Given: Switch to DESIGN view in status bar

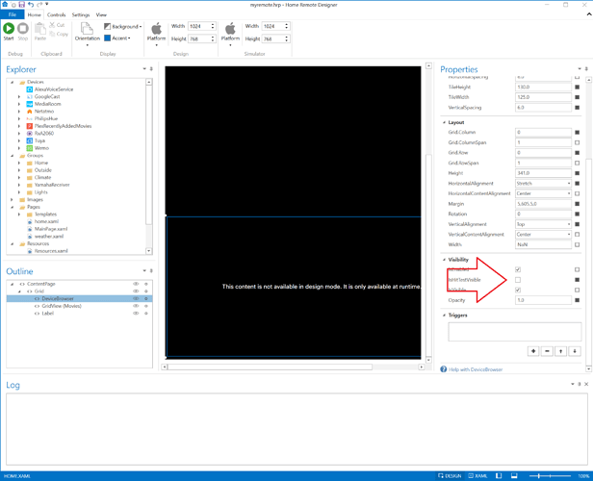Looking at the screenshot, I should (x=450, y=476).
